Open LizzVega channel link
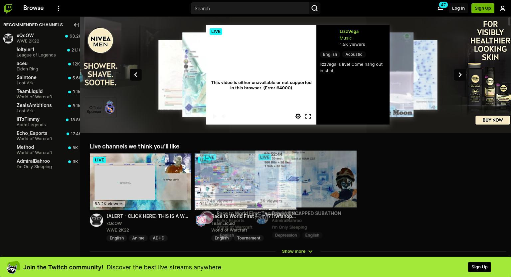 coord(349,31)
